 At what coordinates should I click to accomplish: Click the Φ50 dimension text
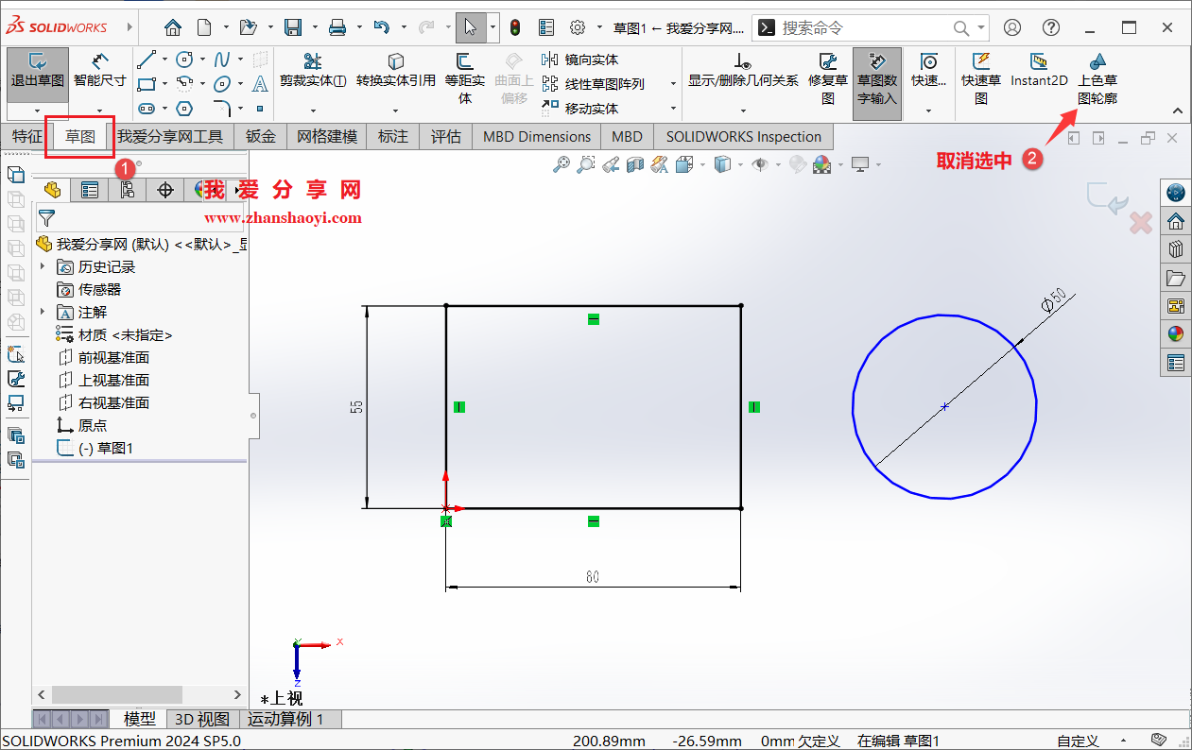coord(1053,299)
